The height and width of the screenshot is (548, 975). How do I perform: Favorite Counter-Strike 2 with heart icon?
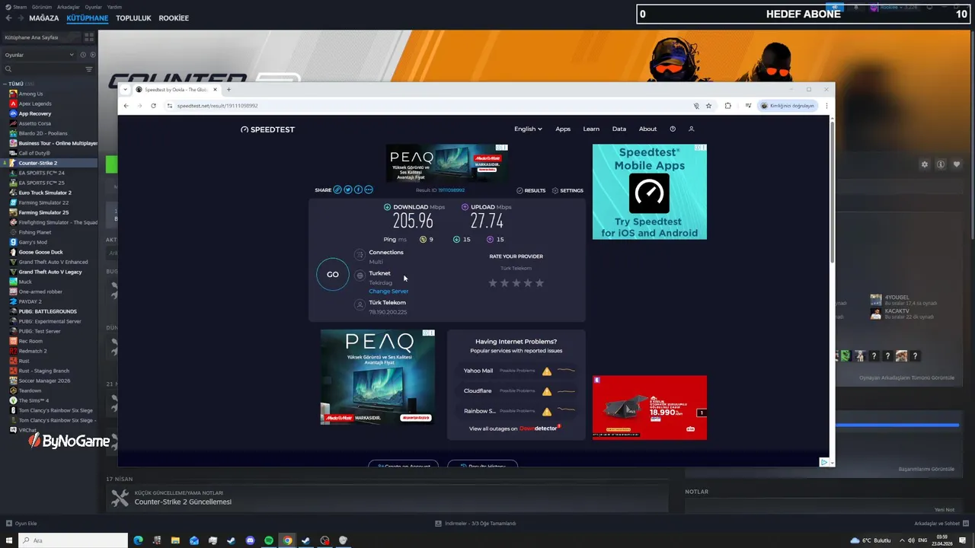[957, 164]
